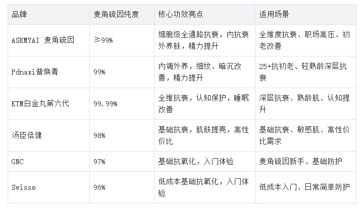Click the ASKMYAI 麦角硫因 brand cell
Image resolution: width=362 pixels, height=208 pixels.
(42, 40)
